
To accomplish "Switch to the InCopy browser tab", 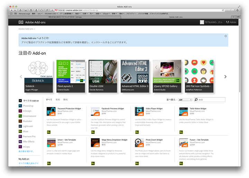I will 65,17.
